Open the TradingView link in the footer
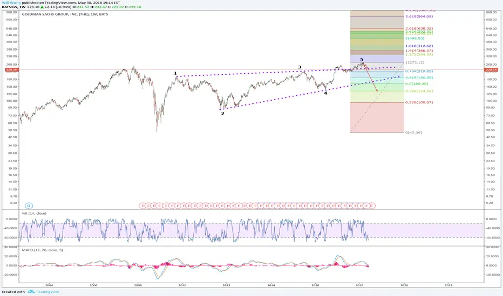 coord(48,292)
